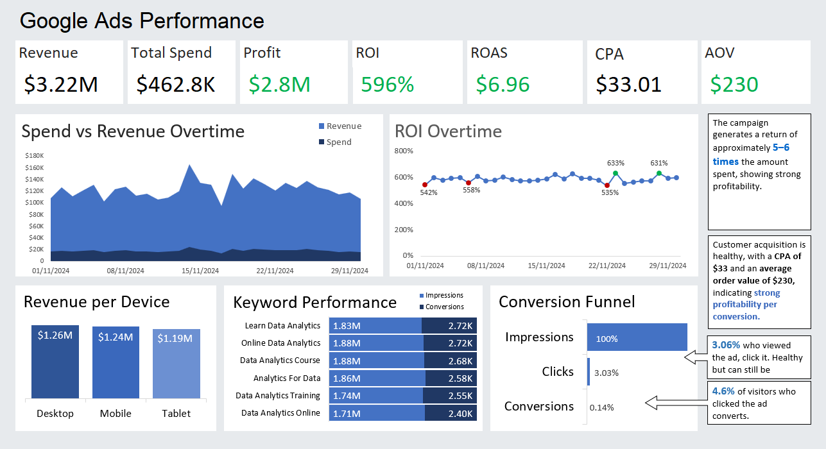Select the Desktop $1.26M revenue bar
This screenshot has width=826, height=449.
click(x=55, y=362)
